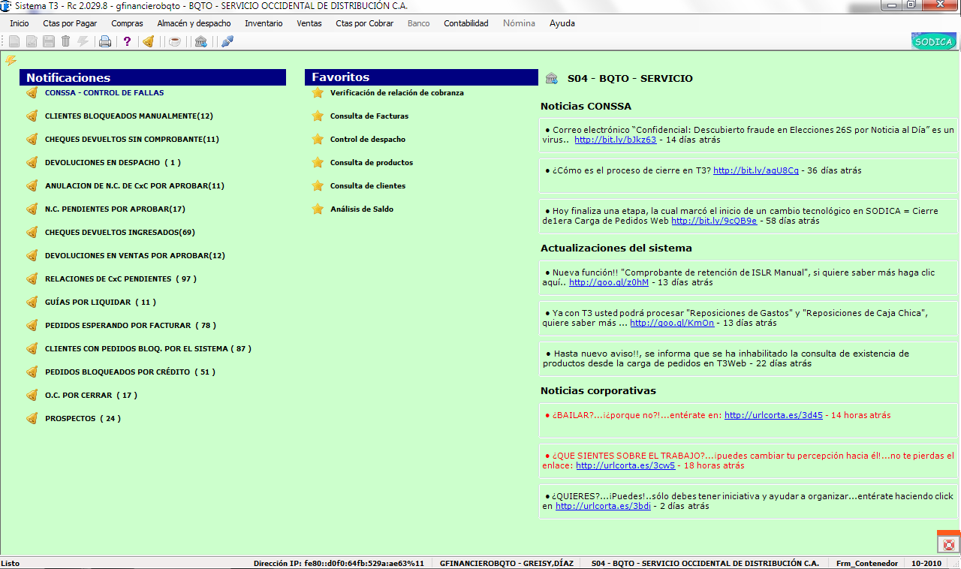Open DEVOLUCIONES EN VENTAS POR APROBAR(12)
Viewport: 961px width, 569px height.
click(x=135, y=256)
